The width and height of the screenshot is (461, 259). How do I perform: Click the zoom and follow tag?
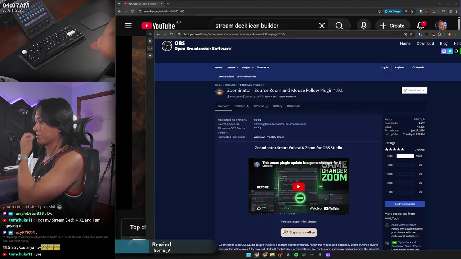(288, 97)
